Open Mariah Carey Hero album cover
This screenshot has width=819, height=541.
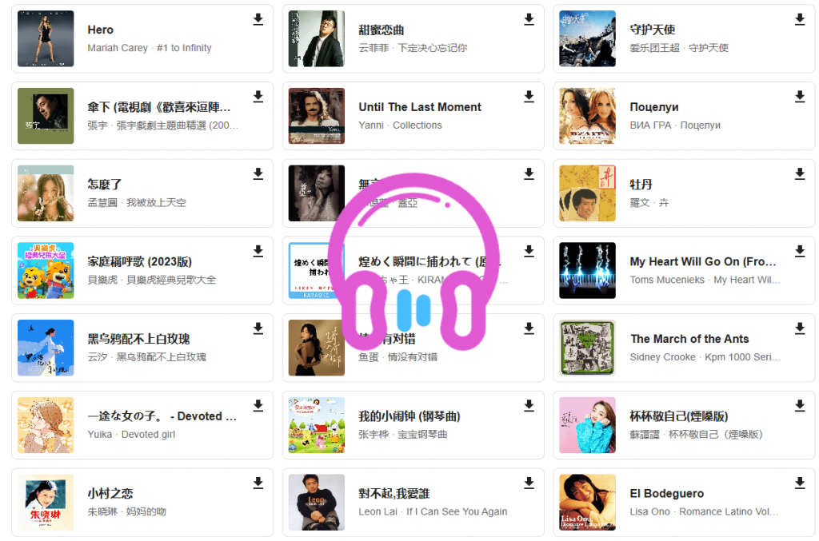(46, 38)
